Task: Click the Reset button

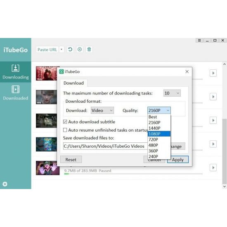Action: [71, 159]
